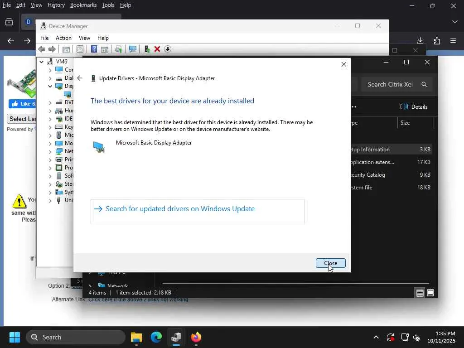Expand the IDE controllers node
This screenshot has width=464, height=348.
click(x=50, y=119)
